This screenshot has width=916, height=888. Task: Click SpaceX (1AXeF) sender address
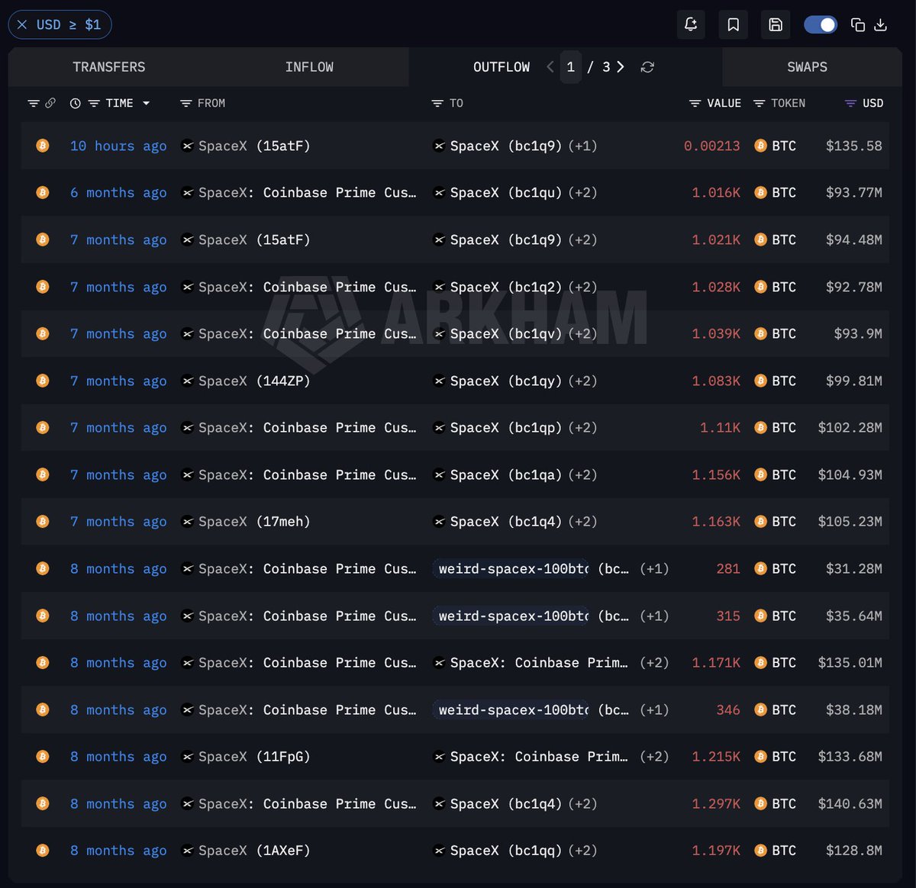(254, 851)
